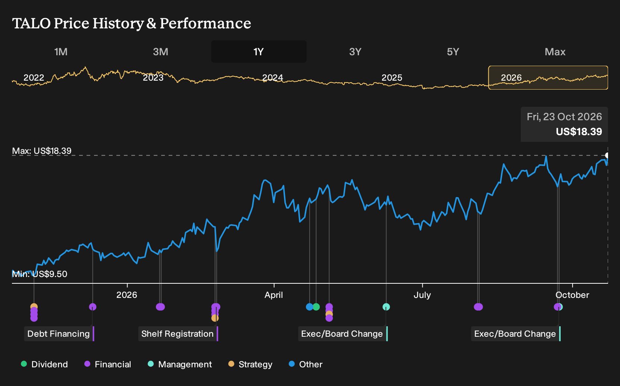Switch to the 3M time range
Image resolution: width=620 pixels, height=386 pixels.
click(x=160, y=52)
